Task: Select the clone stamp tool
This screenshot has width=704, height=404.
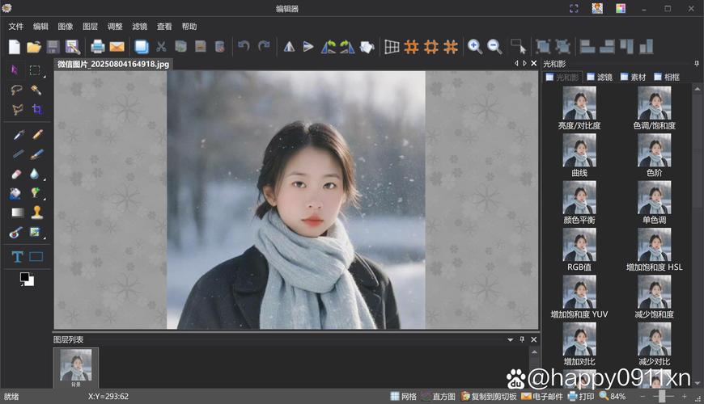Action: 36,212
